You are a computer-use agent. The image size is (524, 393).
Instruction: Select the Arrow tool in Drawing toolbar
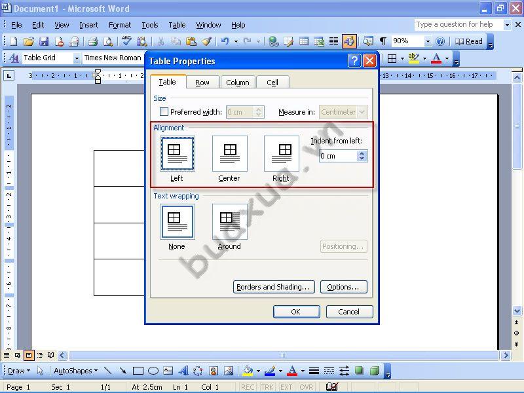tap(122, 371)
